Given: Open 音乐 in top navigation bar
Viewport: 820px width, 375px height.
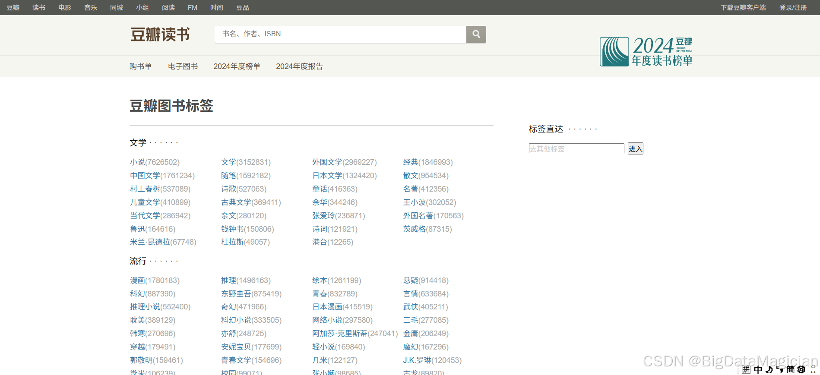Looking at the screenshot, I should pyautogui.click(x=91, y=7).
